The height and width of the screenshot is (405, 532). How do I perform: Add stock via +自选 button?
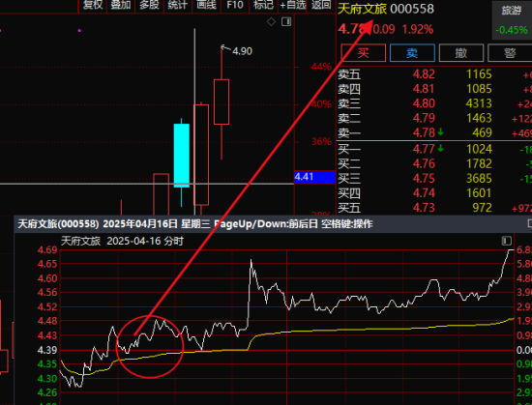(292, 5)
